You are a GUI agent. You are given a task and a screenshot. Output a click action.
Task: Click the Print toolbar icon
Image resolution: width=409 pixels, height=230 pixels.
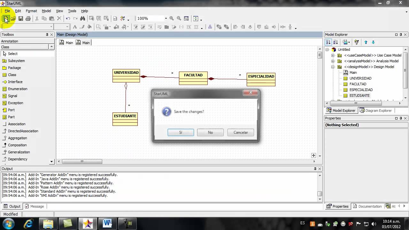point(28,19)
